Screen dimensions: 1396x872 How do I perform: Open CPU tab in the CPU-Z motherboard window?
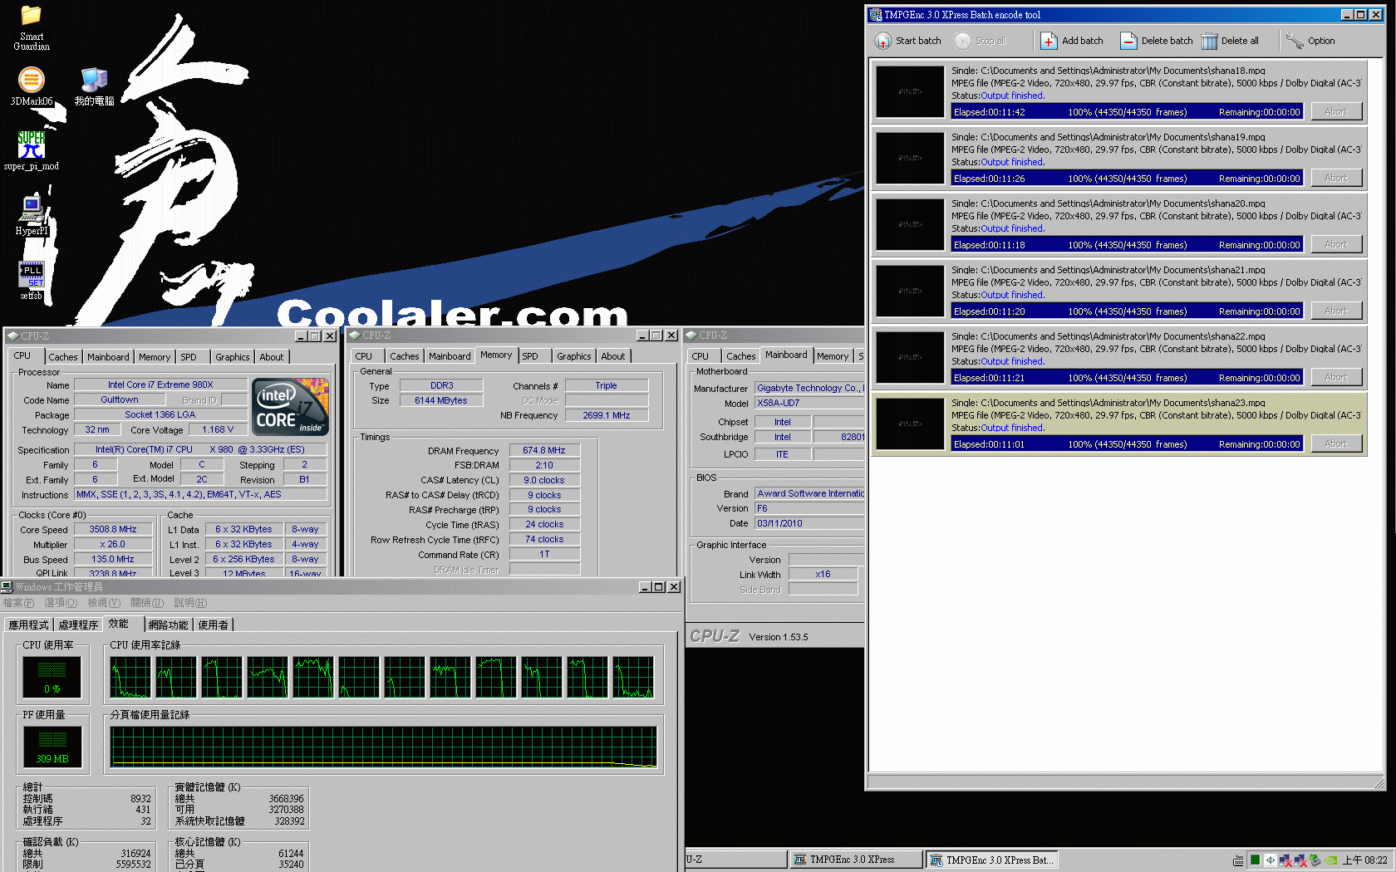[x=700, y=356]
